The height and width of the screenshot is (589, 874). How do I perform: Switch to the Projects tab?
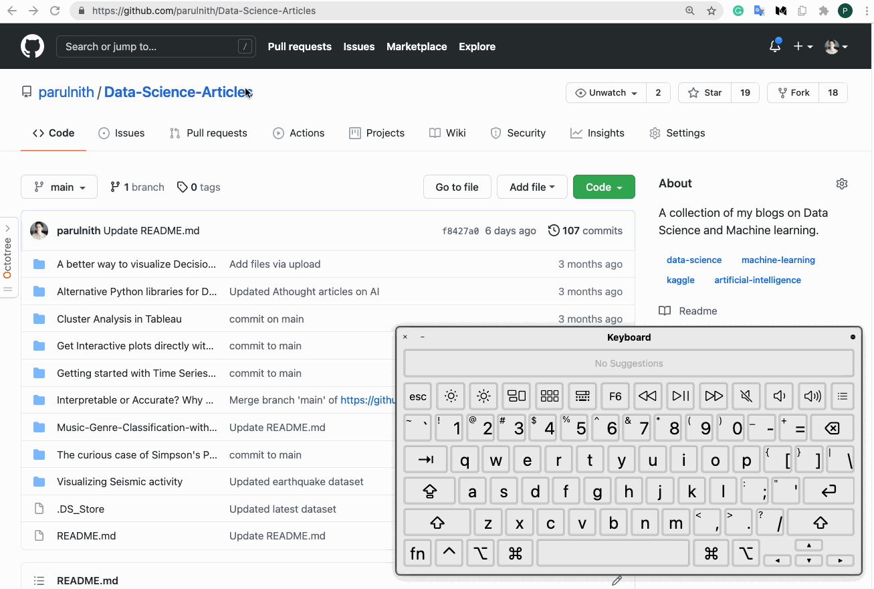click(377, 133)
